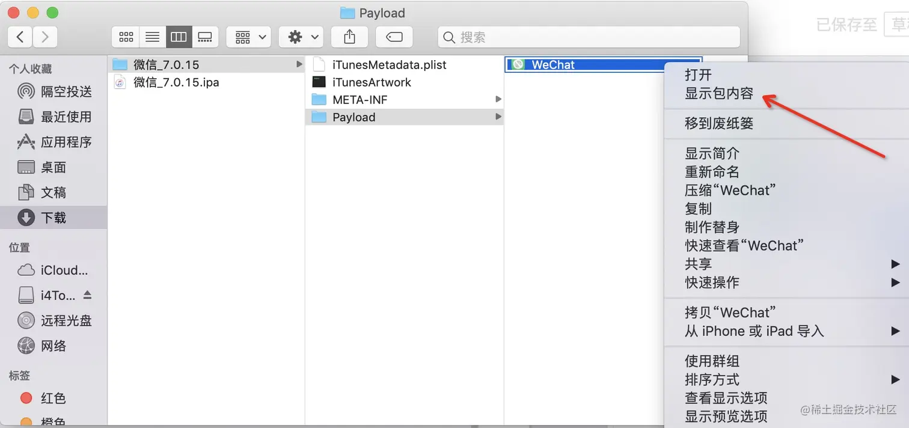The image size is (909, 428).
Task: Open the gear action menu
Action: pos(302,37)
